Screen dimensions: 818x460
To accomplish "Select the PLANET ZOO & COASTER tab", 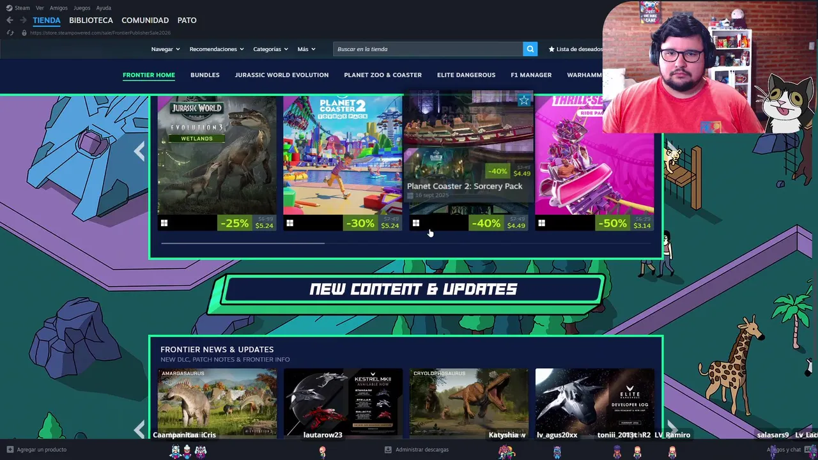I will (x=383, y=75).
